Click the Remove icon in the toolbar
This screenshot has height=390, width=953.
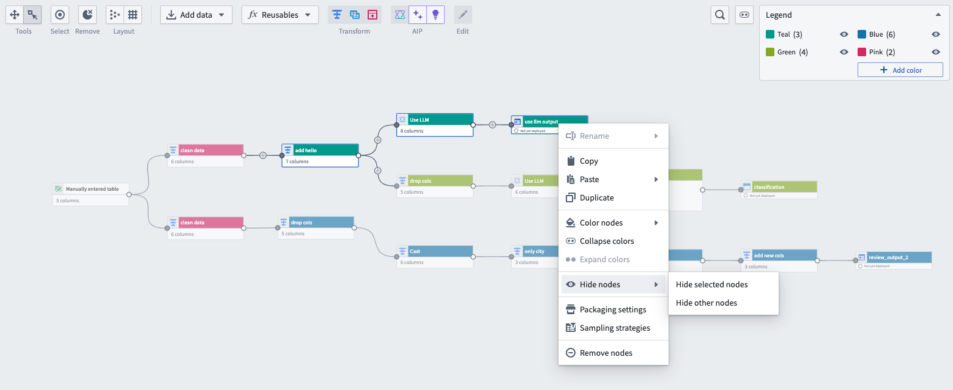point(87,15)
